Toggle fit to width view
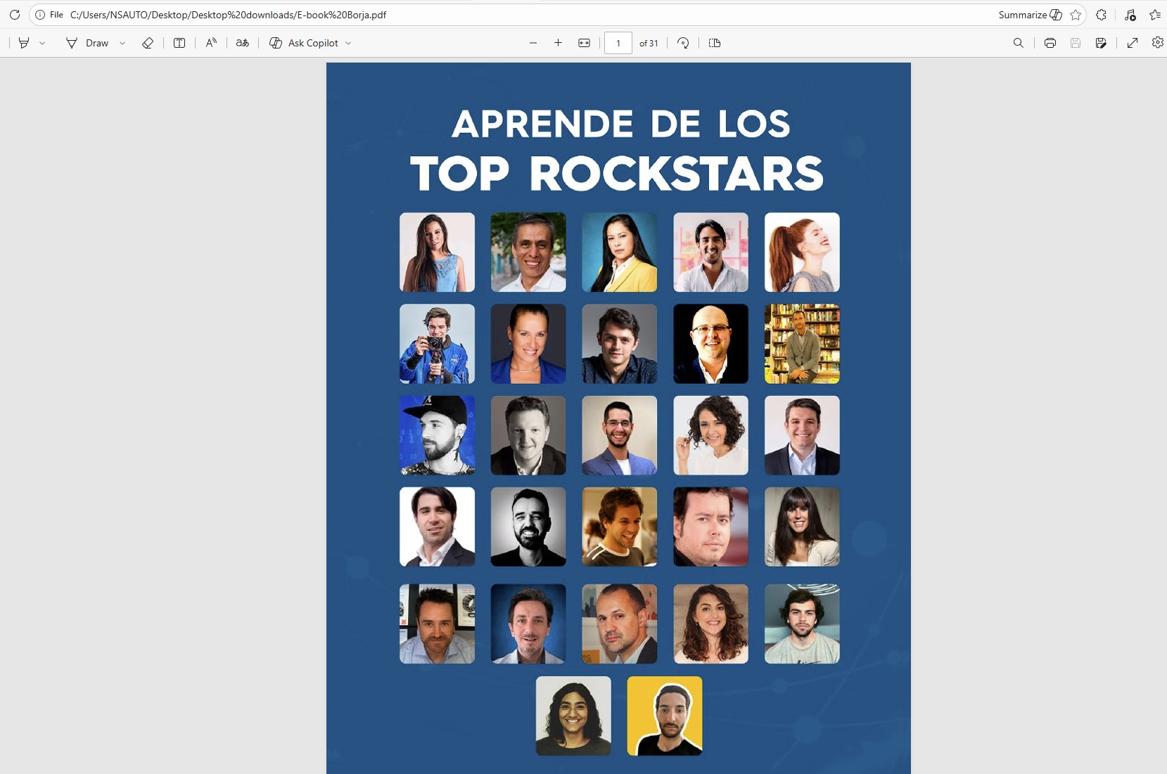 click(584, 43)
